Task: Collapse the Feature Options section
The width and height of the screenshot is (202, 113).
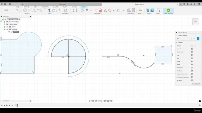Action: point(177,35)
